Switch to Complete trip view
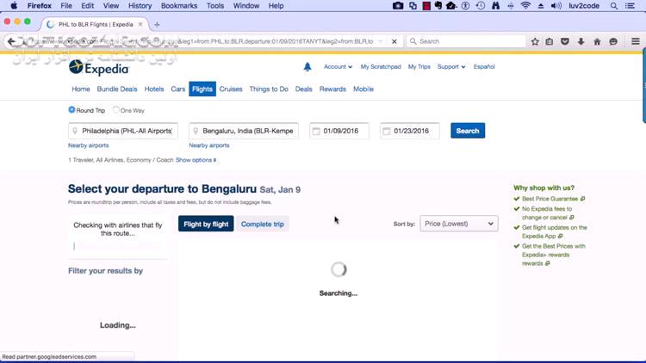This screenshot has width=646, height=363. (263, 224)
